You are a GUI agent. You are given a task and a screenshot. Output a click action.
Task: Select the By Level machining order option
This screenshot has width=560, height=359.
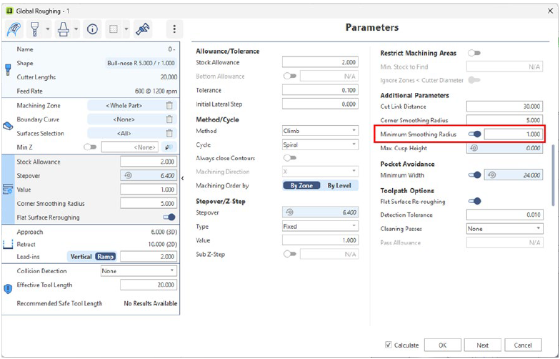[x=339, y=186]
